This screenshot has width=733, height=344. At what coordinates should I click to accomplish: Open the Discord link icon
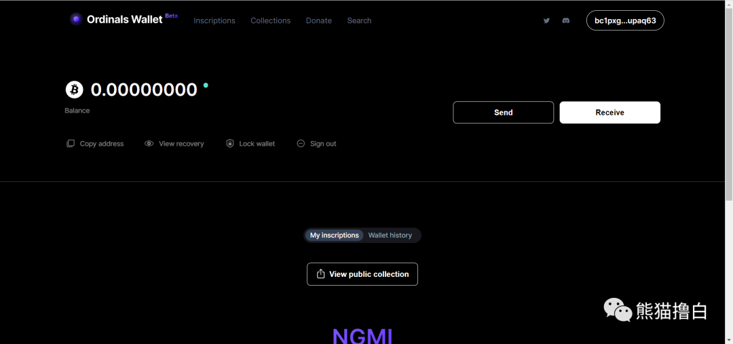point(565,20)
